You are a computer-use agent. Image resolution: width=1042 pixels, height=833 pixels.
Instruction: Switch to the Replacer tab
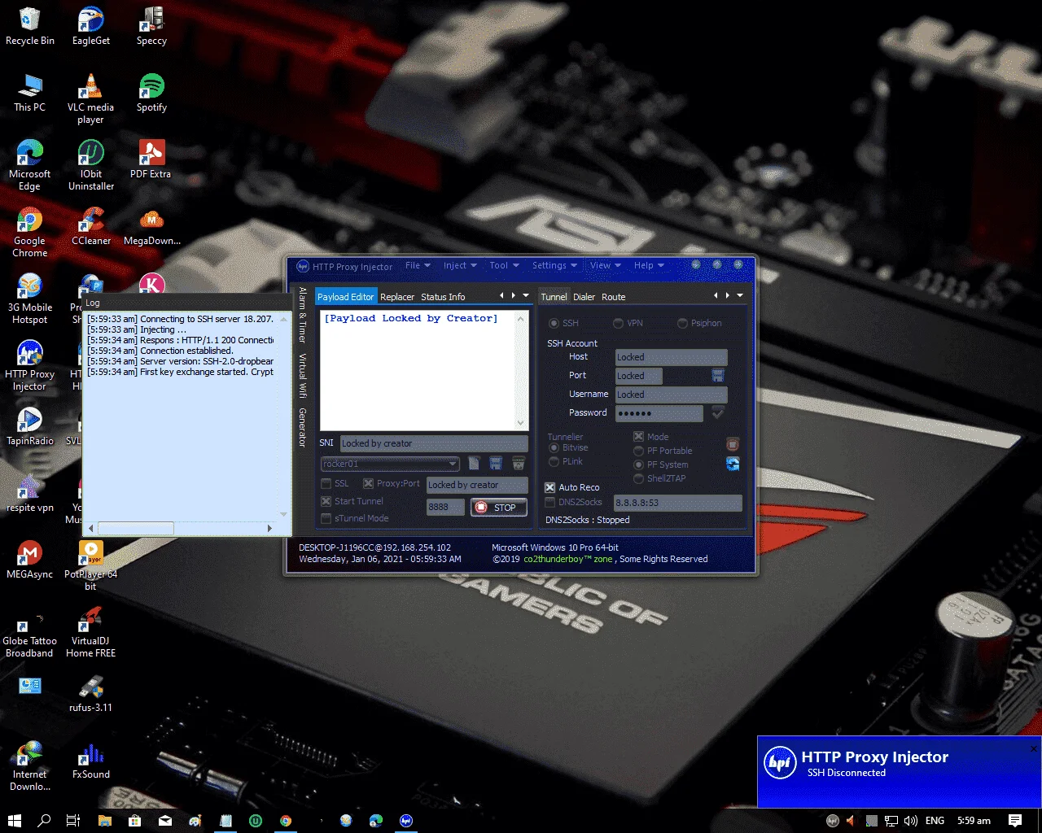pyautogui.click(x=397, y=297)
